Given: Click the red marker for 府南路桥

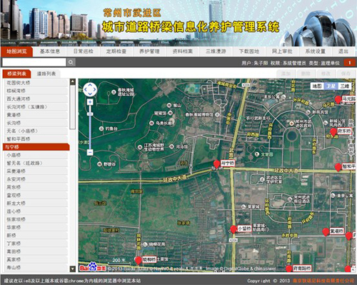Looking at the screenshot, I should coord(288,269).
